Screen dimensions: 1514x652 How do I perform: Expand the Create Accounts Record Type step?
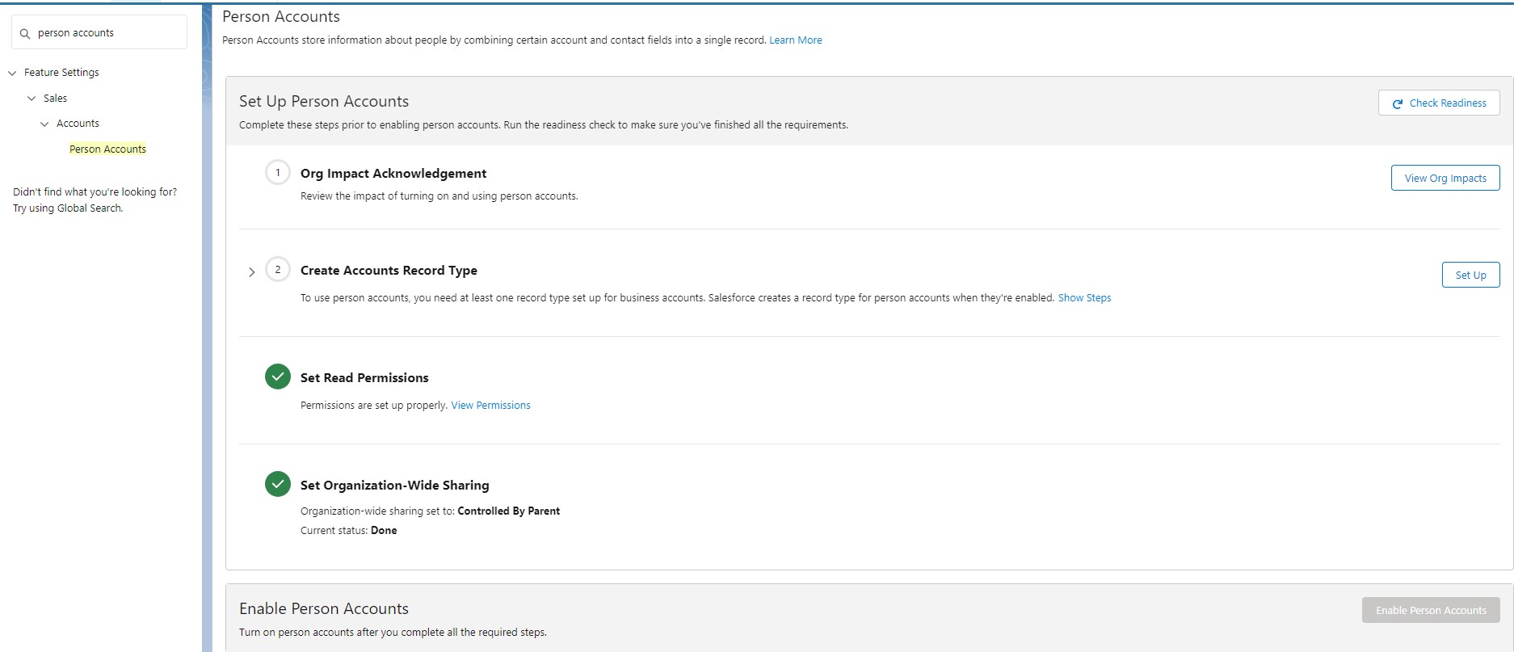coord(252,272)
